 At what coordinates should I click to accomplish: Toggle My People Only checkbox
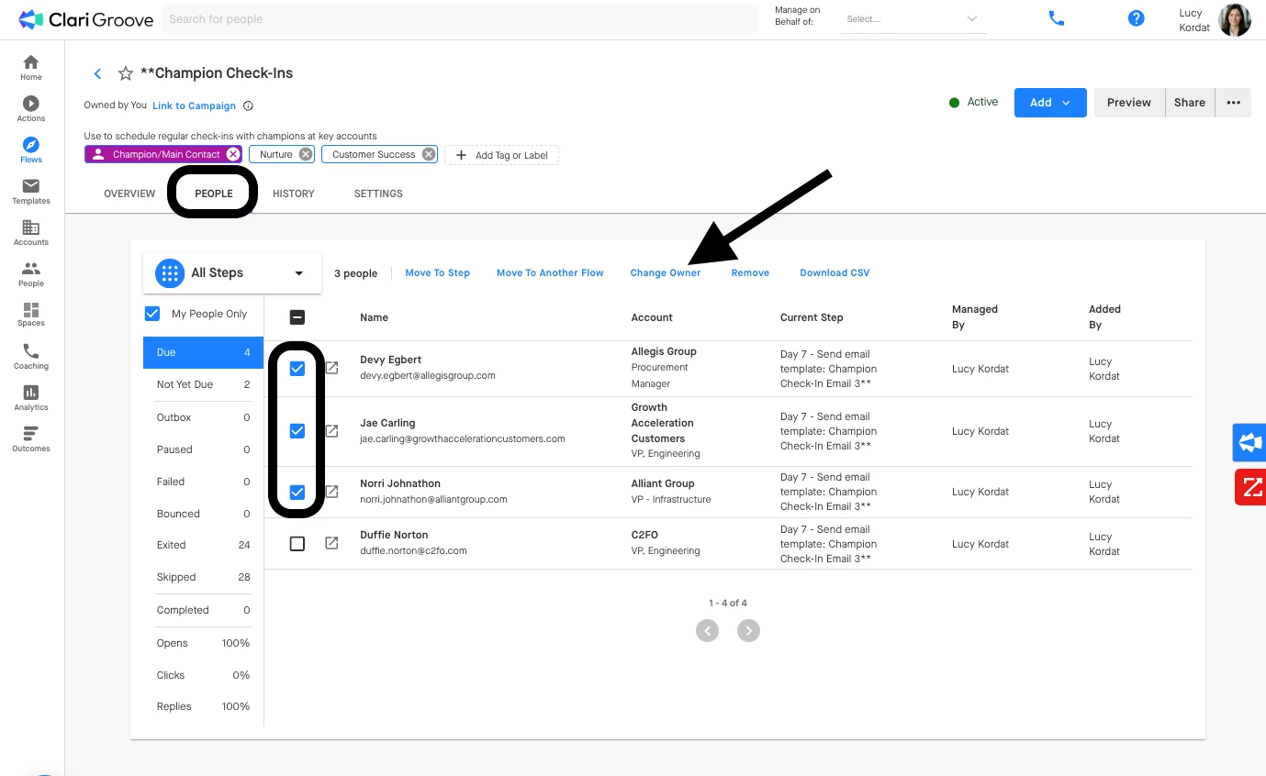coord(152,314)
